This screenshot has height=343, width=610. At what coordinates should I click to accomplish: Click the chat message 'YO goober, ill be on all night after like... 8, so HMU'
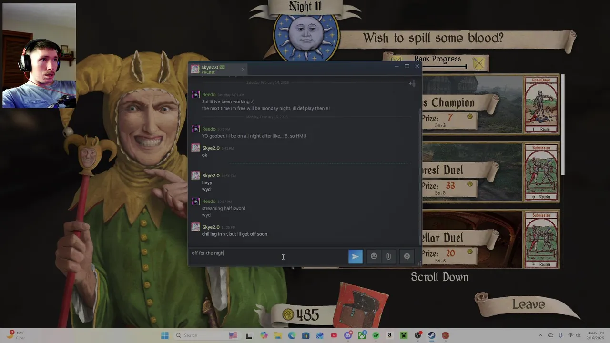tap(254, 136)
